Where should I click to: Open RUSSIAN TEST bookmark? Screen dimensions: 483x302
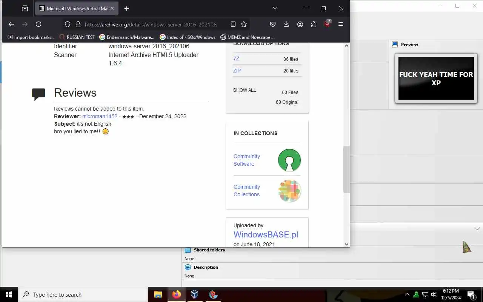(x=77, y=37)
